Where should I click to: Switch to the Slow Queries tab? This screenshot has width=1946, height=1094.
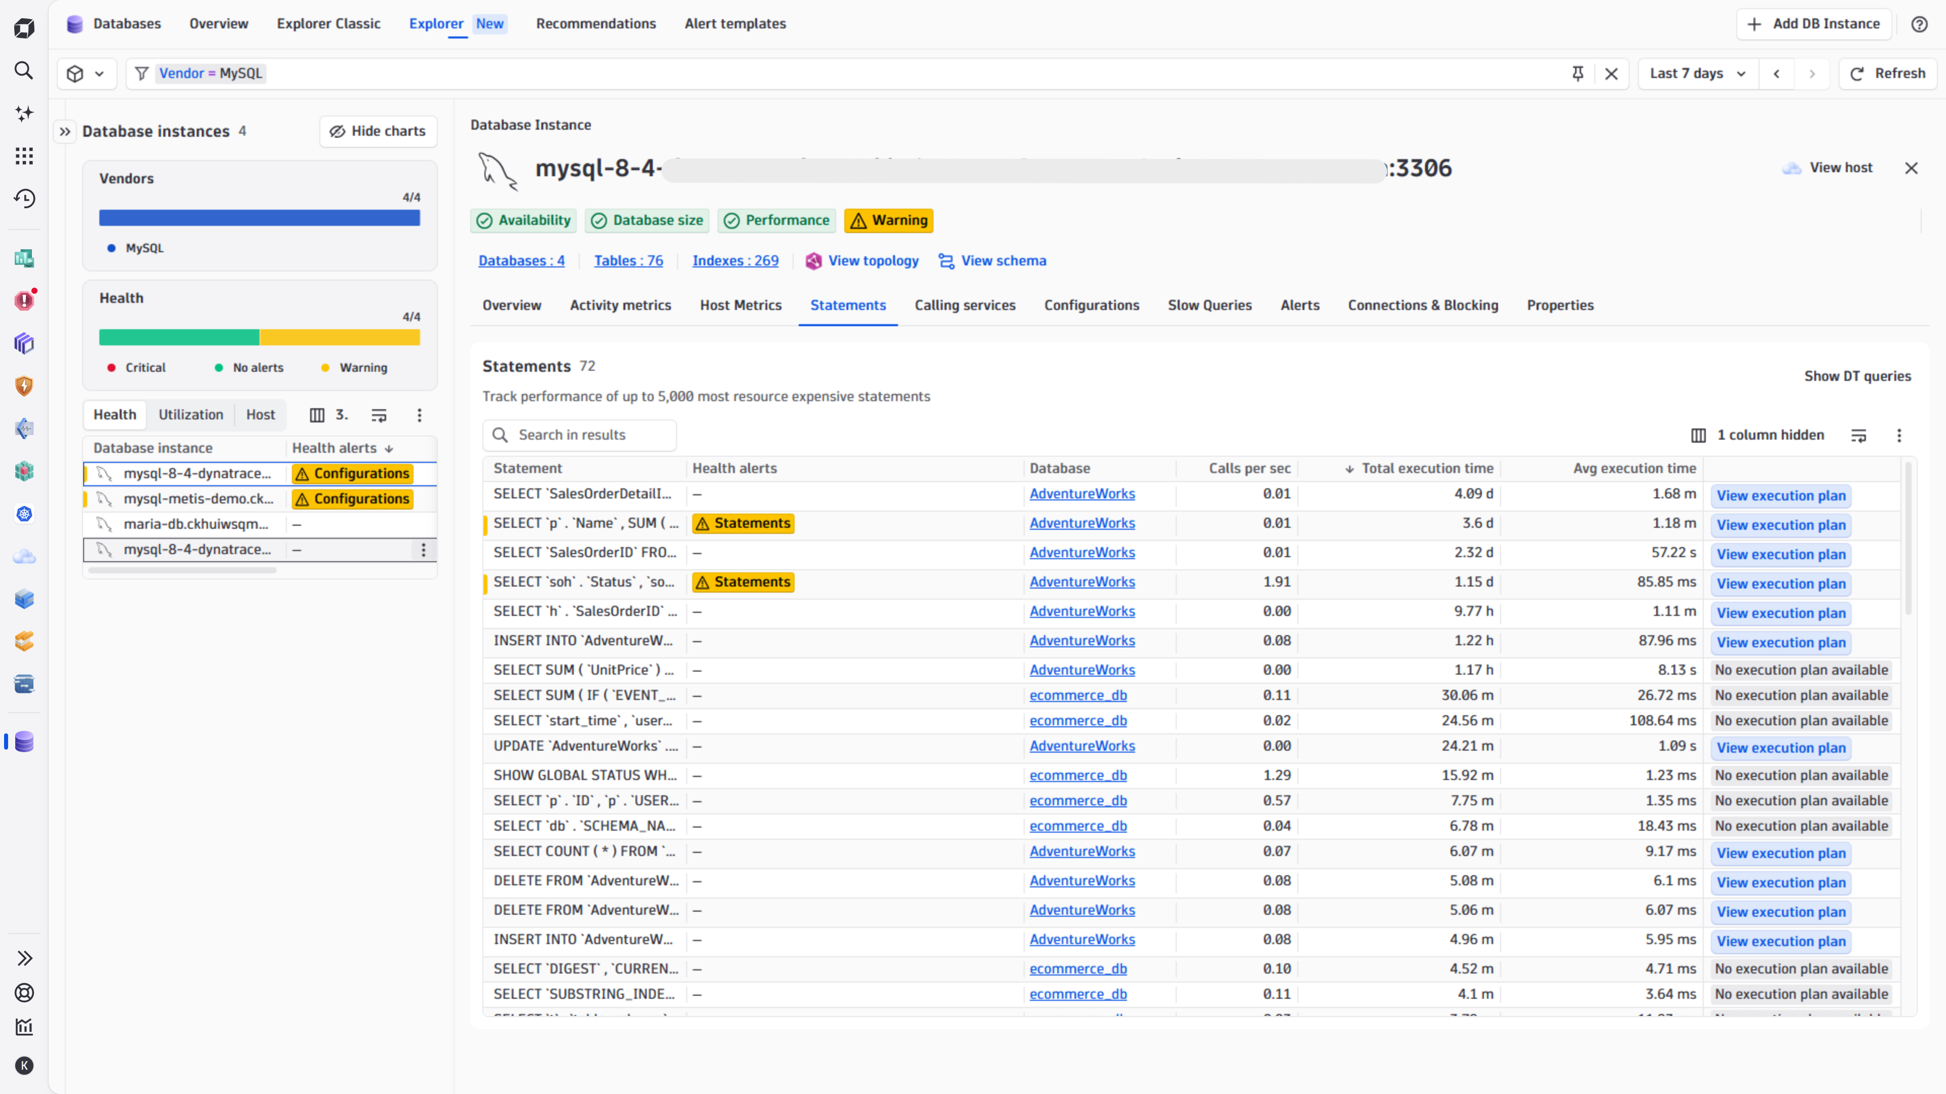tap(1210, 305)
